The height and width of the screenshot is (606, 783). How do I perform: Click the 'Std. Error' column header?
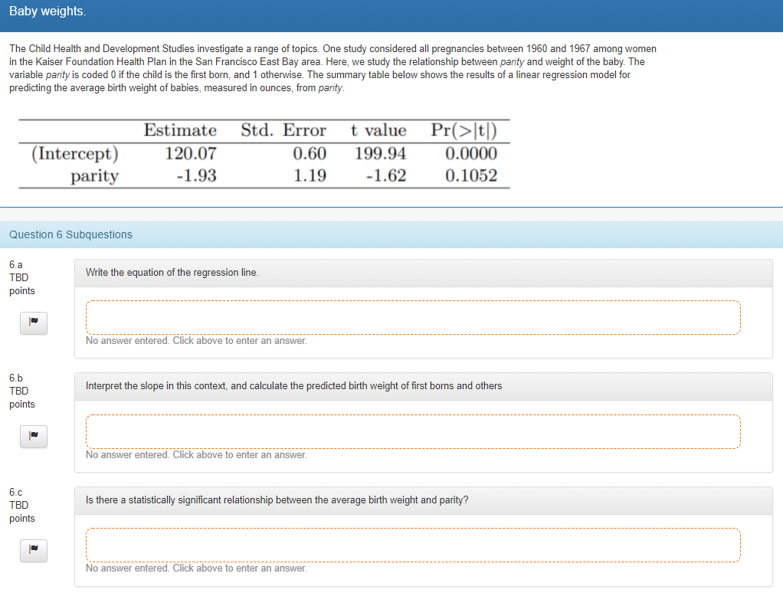click(283, 130)
